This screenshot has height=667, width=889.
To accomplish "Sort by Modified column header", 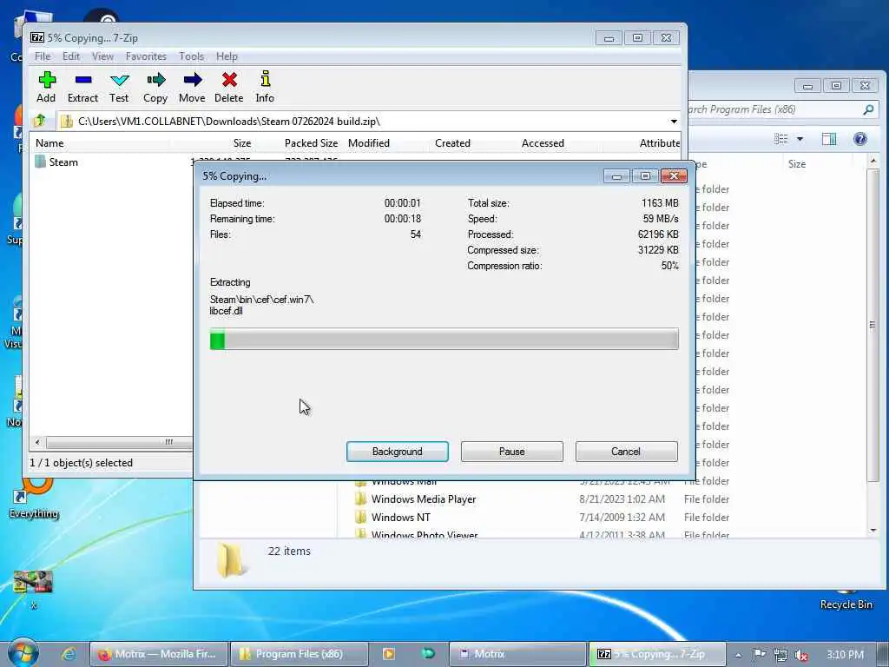I will pyautogui.click(x=368, y=143).
